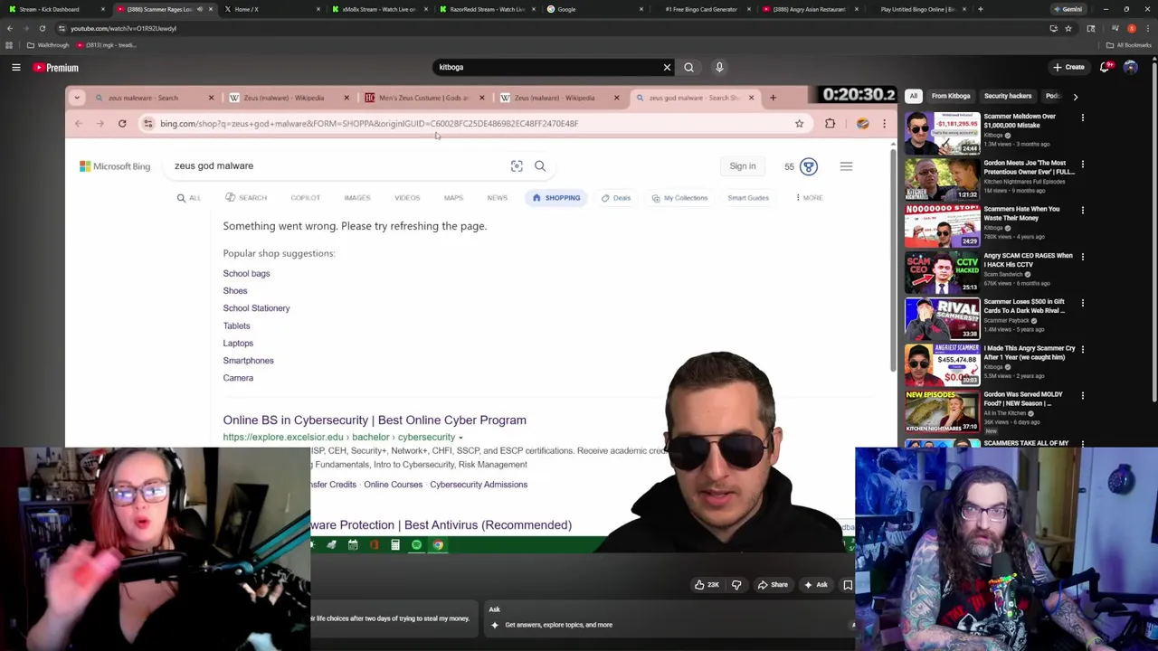Viewport: 1158px width, 651px height.
Task: Go to YouTube Premium home logo
Action: (x=56, y=68)
